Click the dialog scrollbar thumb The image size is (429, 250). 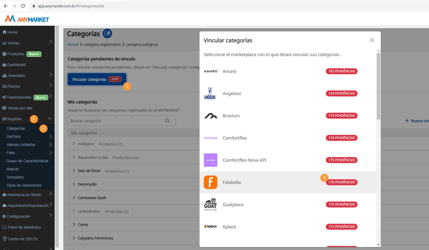point(378,86)
